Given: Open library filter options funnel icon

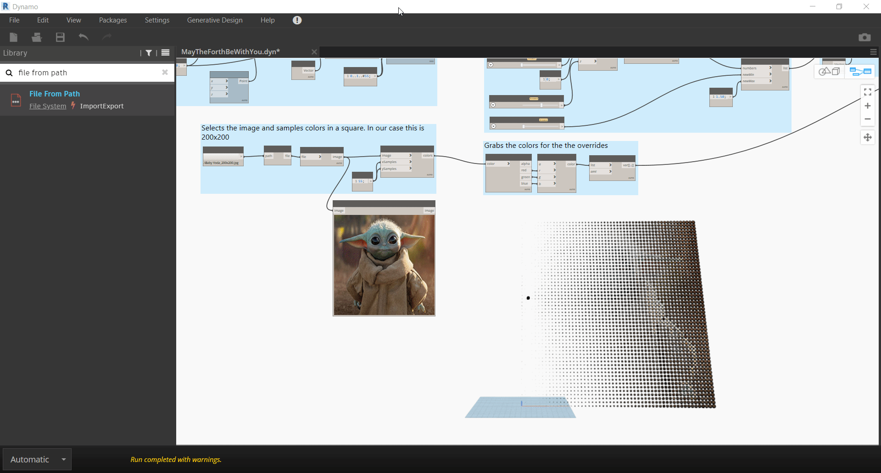Looking at the screenshot, I should point(149,53).
